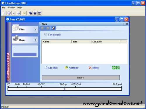Viewport: 146px width, 109px height.
Task: Sort by Name column header
Action: 57,42
